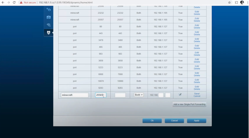Edit the ps4 port 983 rule
Image resolution: width=249 pixels, height=138 pixels.
click(197, 52)
